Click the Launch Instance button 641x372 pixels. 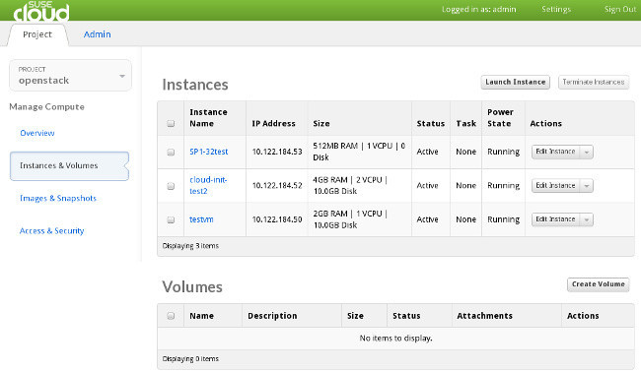pyautogui.click(x=515, y=82)
